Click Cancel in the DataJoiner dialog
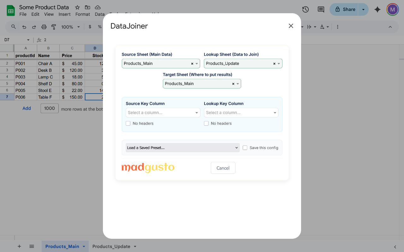This screenshot has height=252, width=404. (x=223, y=168)
